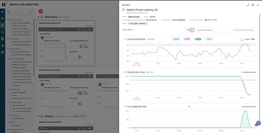Collapse the Admin Portal group header chevron
262x133 pixels.
tap(38, 17)
